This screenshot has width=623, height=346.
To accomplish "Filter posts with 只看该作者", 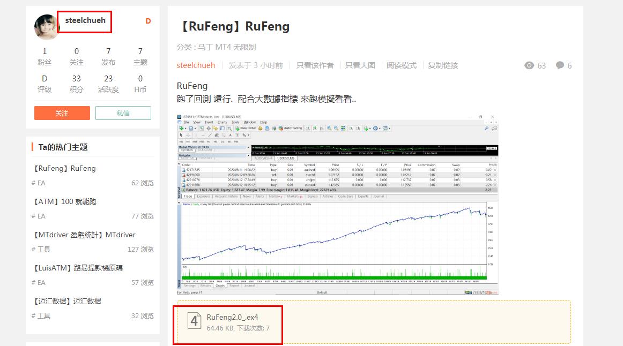I will point(315,65).
